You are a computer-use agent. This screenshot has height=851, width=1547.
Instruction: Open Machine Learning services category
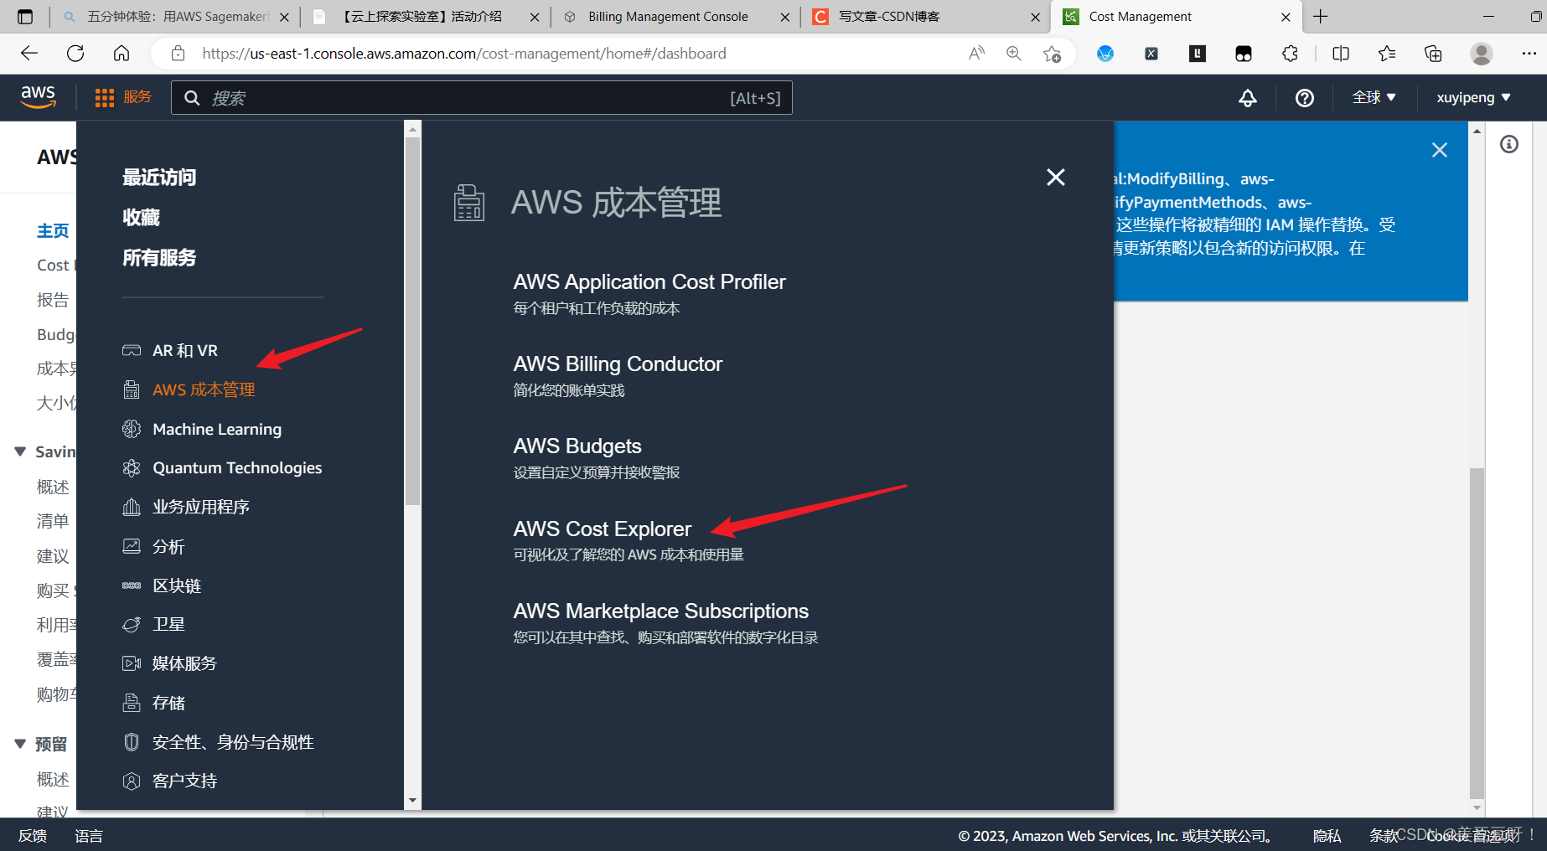click(217, 429)
